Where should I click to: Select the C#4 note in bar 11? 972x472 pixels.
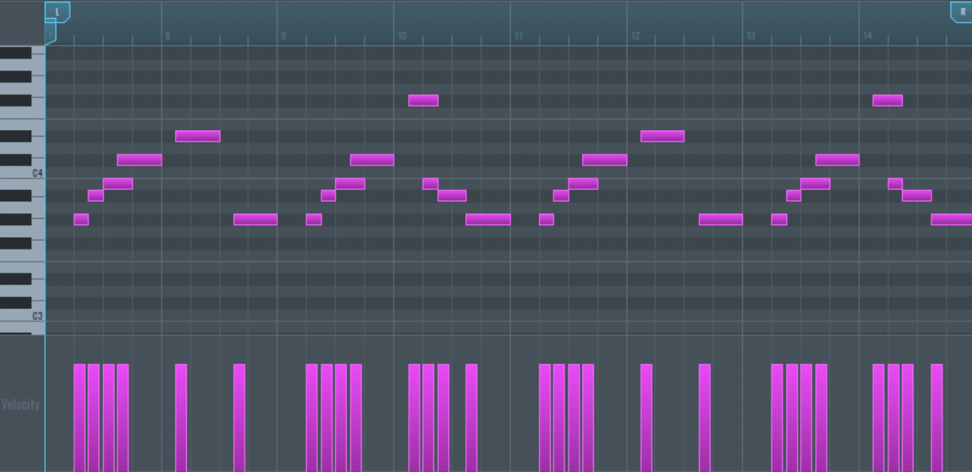(605, 160)
